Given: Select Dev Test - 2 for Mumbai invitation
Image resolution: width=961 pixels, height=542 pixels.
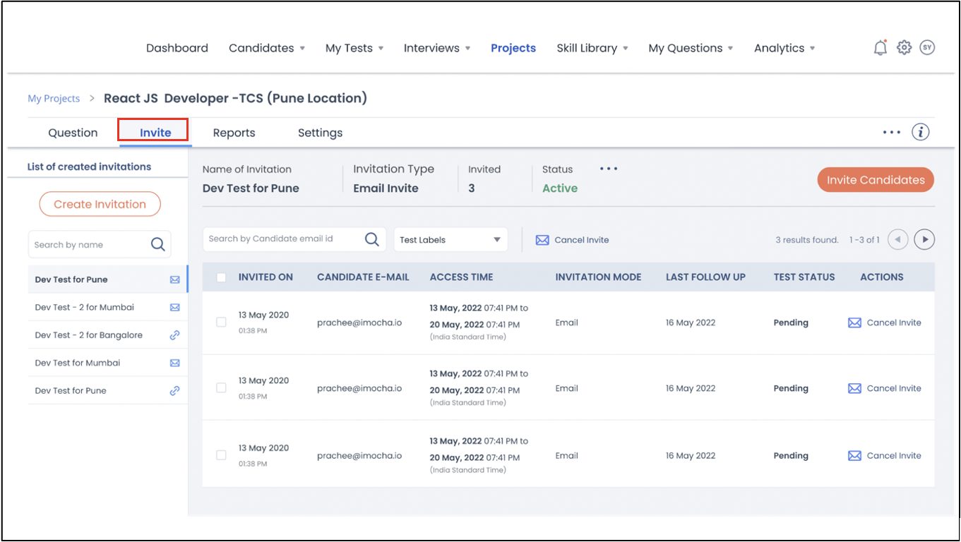Looking at the screenshot, I should 108,308.
